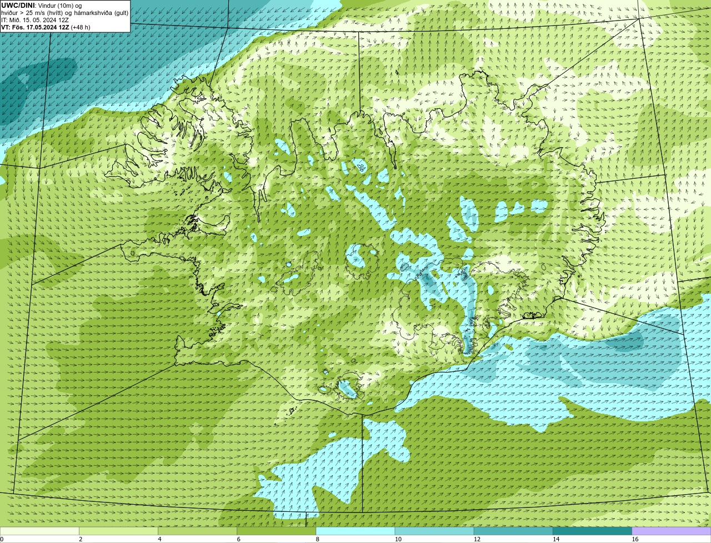Click the purple above-16 m/s legend swatch
Image resolution: width=711 pixels, height=543 pixels.
pos(672,531)
